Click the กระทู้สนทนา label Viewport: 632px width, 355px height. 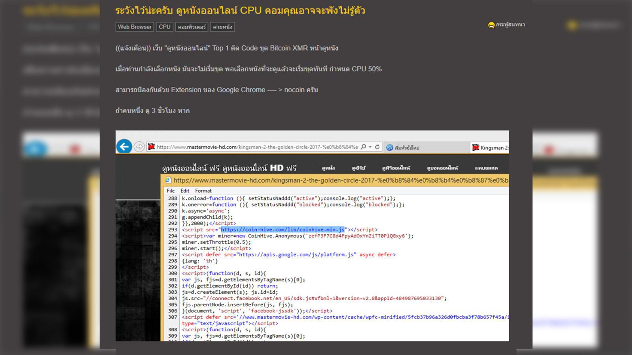tap(510, 24)
